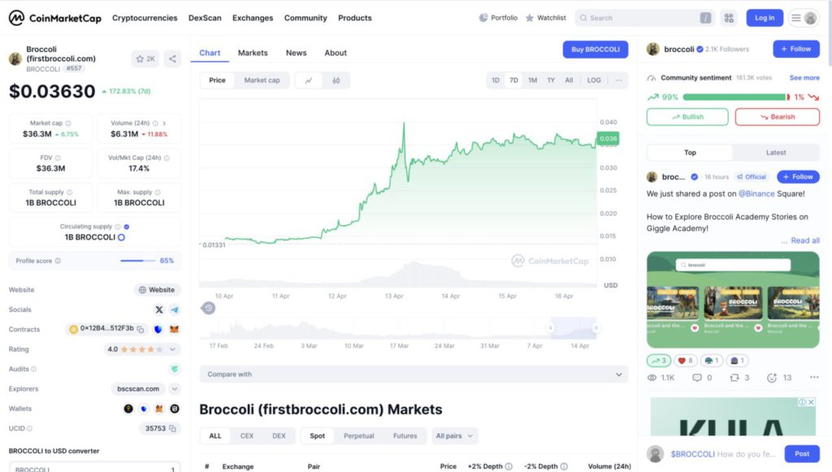Open the All pairs filter dropdown

[x=454, y=436]
